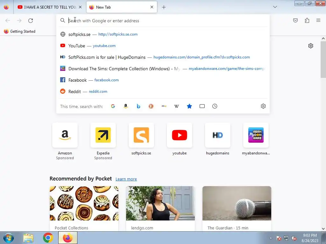Image resolution: width=326 pixels, height=244 pixels.
Task: Launch Google Chrome from taskbar
Action: (48, 238)
